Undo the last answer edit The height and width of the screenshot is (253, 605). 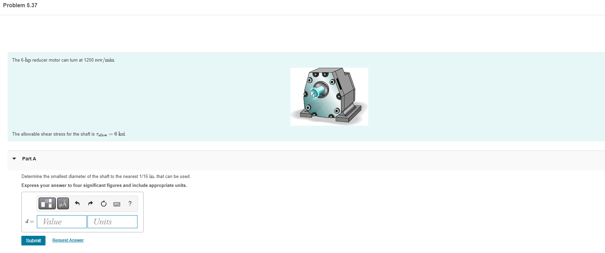click(x=77, y=203)
